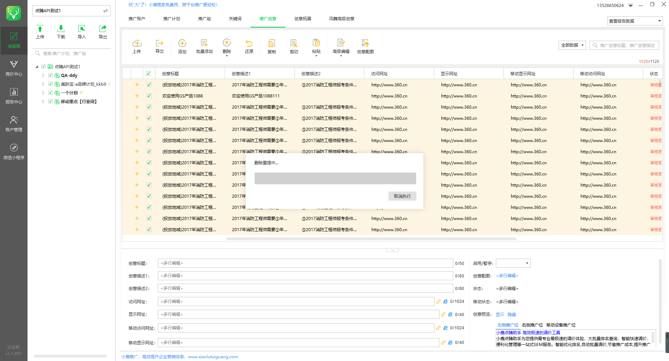Open the 竞价中心 bidding center
The height and width of the screenshot is (361, 669).
point(14,68)
